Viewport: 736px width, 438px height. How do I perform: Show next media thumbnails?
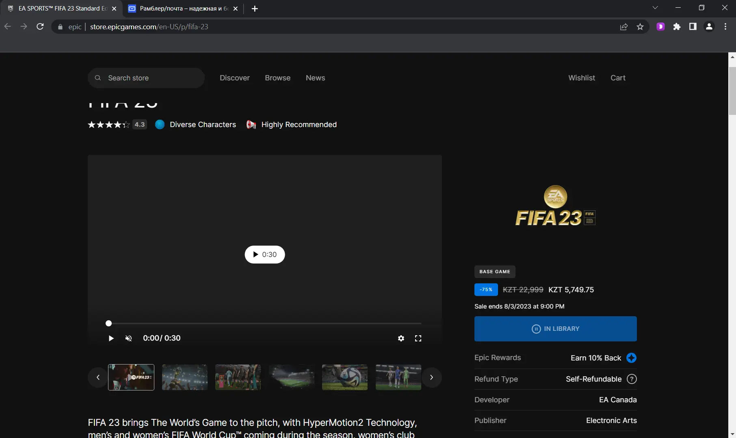[431, 377]
